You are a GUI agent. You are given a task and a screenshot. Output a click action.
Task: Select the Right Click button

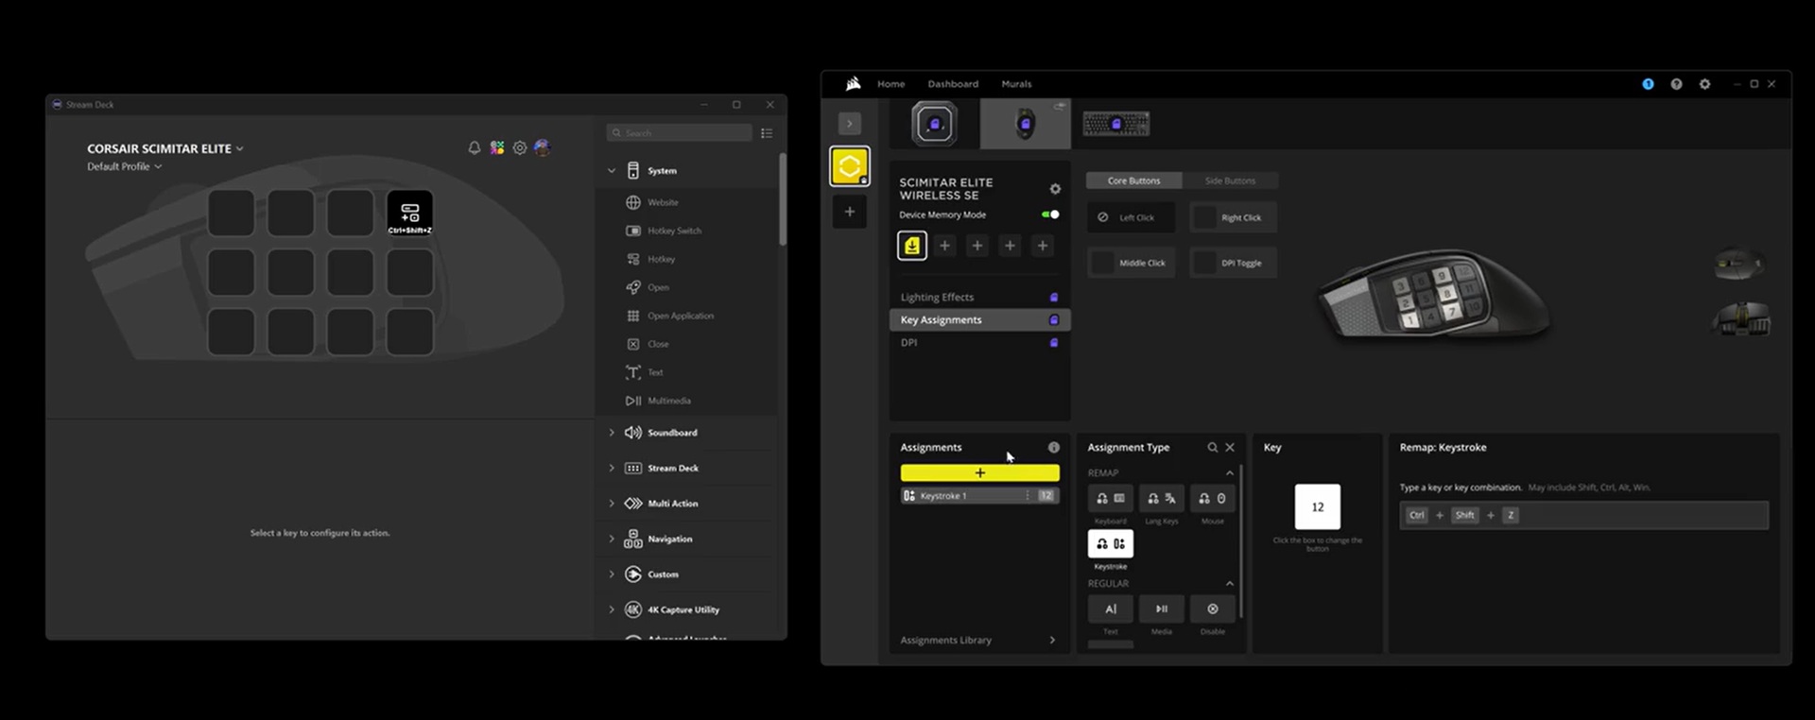click(x=1233, y=217)
